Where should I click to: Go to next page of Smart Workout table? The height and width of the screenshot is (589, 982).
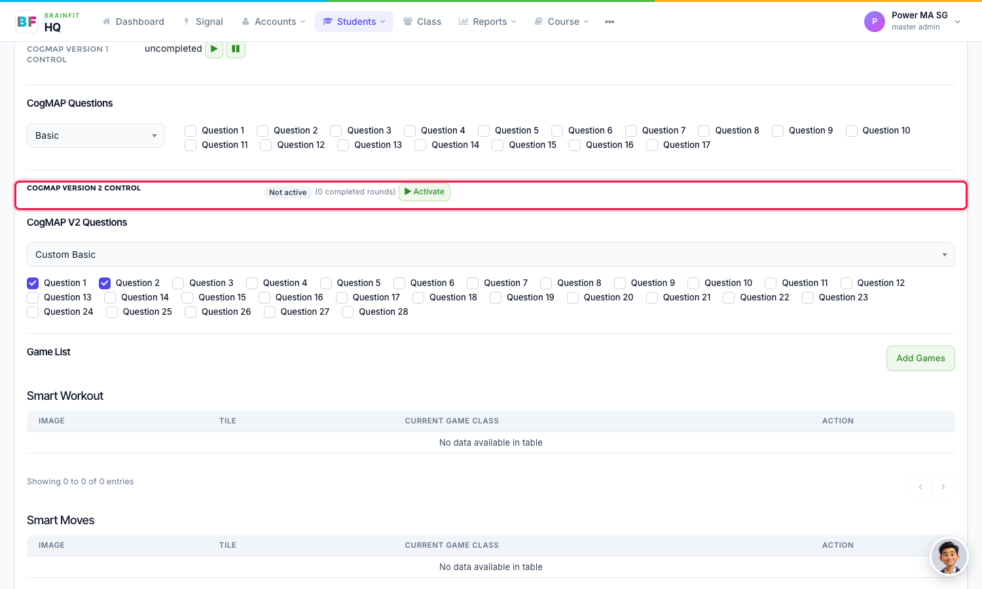click(x=943, y=486)
